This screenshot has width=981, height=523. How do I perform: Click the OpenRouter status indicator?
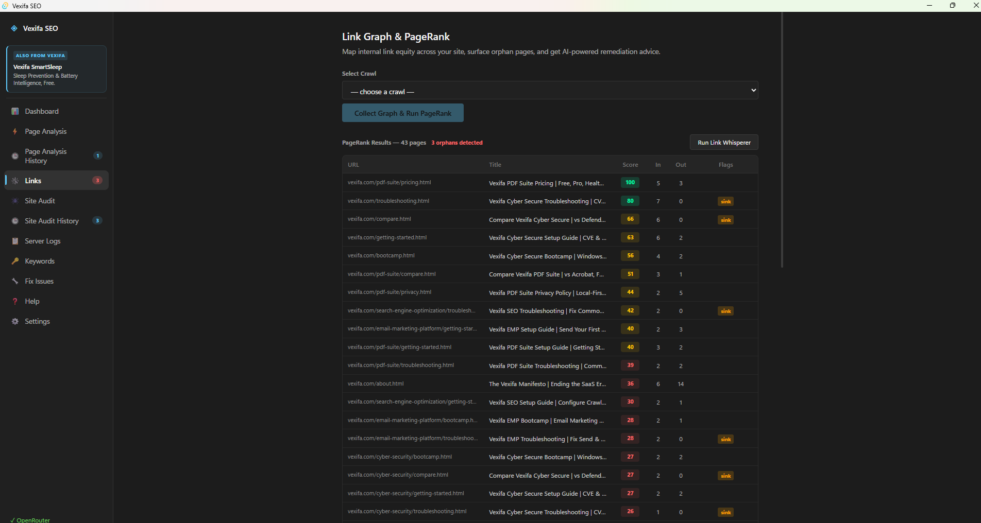point(30,520)
